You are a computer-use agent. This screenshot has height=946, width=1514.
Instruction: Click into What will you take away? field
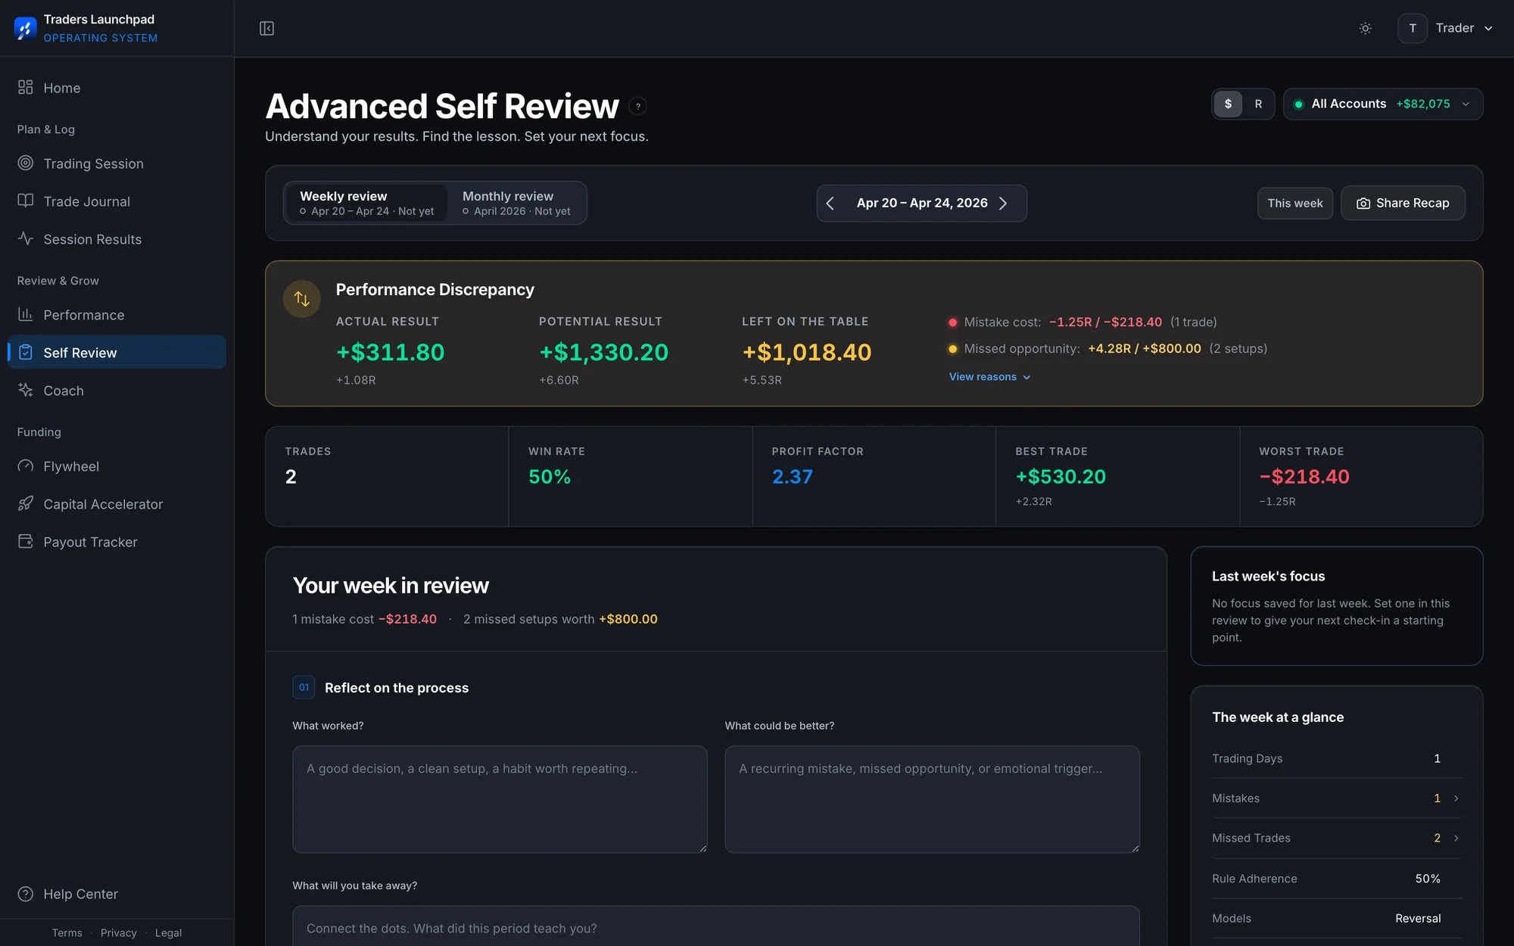[x=716, y=926]
